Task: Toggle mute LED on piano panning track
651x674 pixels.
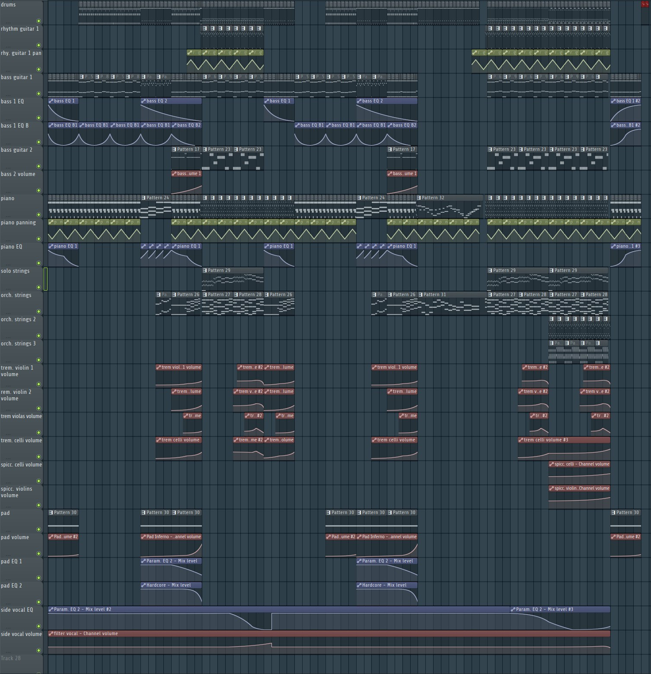Action: (38, 239)
